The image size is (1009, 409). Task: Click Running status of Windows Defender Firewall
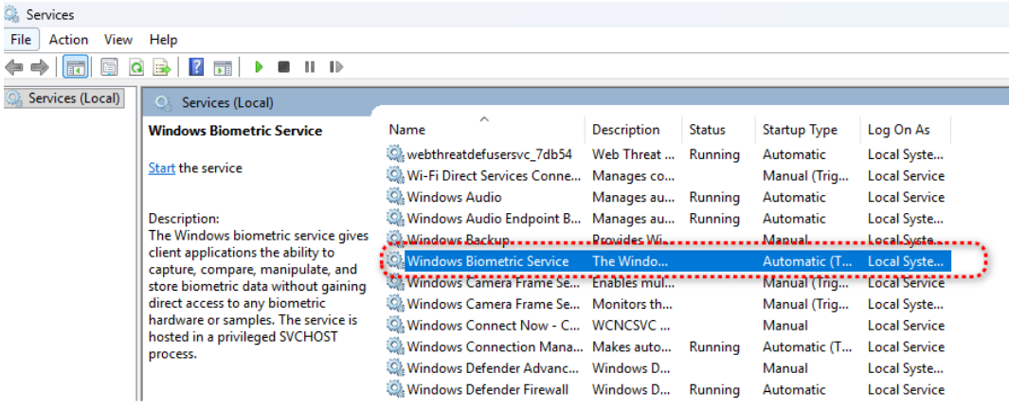point(714,389)
